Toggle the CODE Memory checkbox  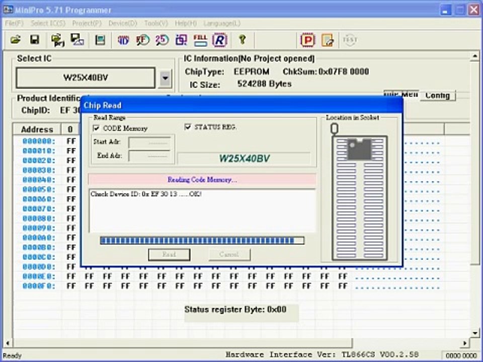(x=96, y=128)
